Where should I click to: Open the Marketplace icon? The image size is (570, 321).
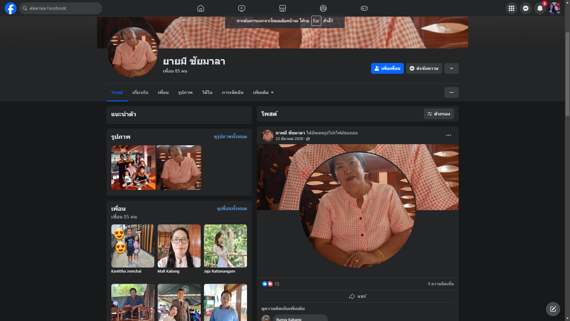pyautogui.click(x=283, y=8)
